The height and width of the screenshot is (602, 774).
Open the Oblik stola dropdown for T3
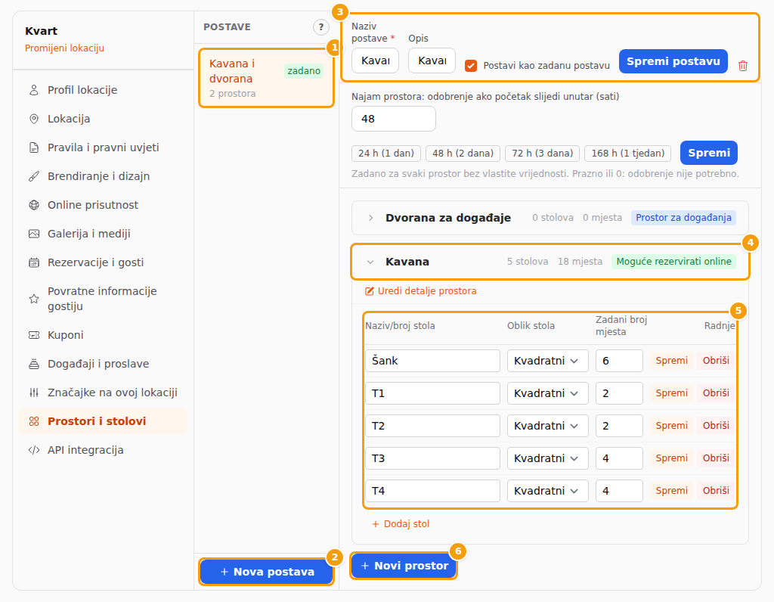(547, 458)
